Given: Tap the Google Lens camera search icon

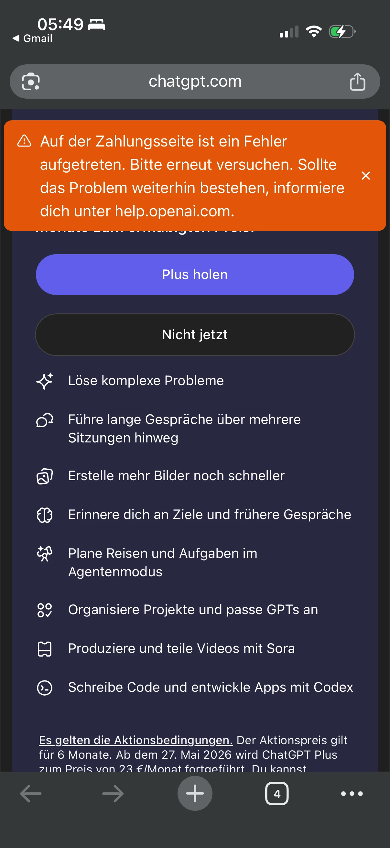Looking at the screenshot, I should [x=31, y=81].
